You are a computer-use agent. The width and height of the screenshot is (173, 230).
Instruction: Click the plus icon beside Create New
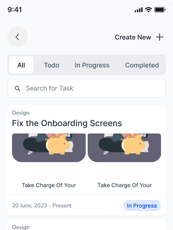[160, 37]
